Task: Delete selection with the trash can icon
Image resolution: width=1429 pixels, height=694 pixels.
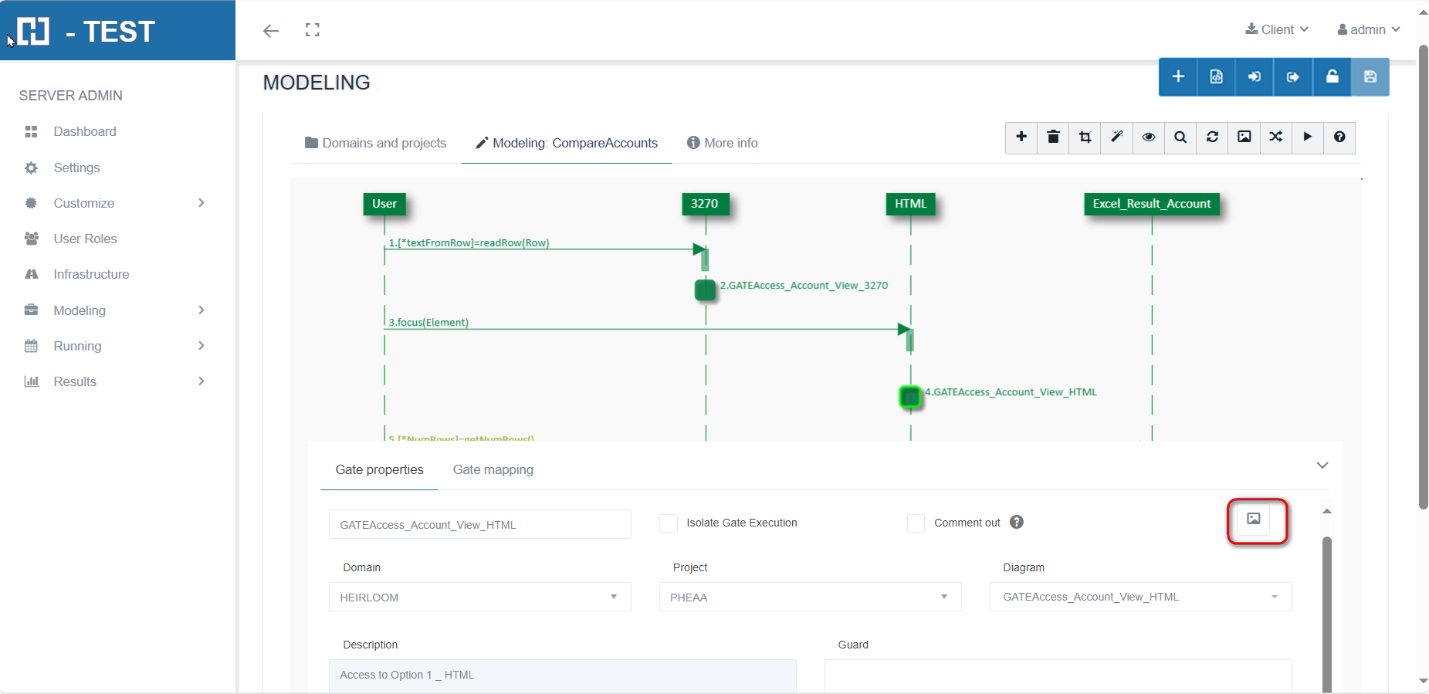Action: 1053,137
